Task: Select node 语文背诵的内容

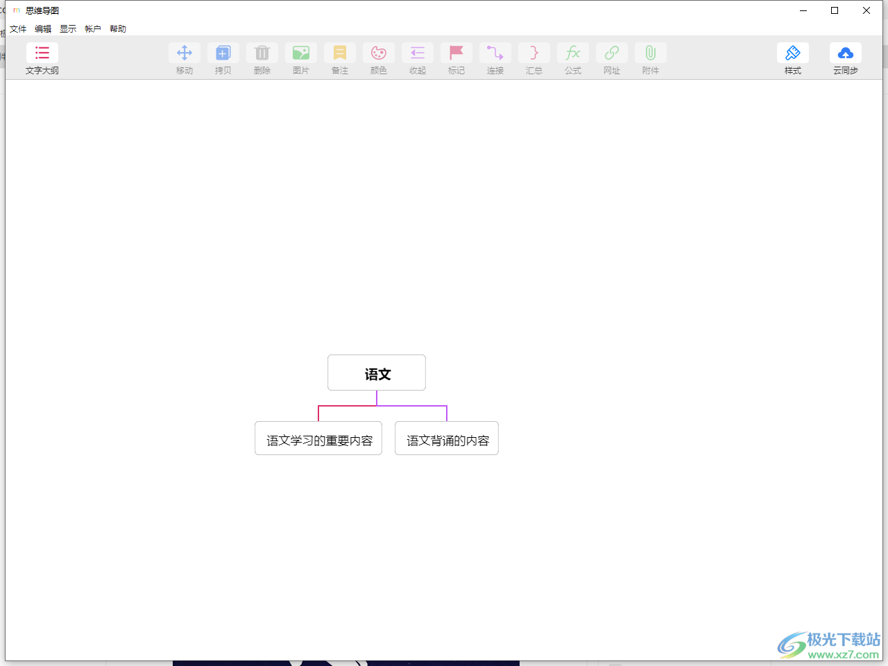Action: [x=447, y=438]
